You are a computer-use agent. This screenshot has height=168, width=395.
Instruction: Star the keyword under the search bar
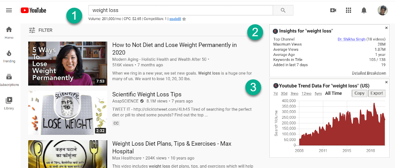pos(184,19)
